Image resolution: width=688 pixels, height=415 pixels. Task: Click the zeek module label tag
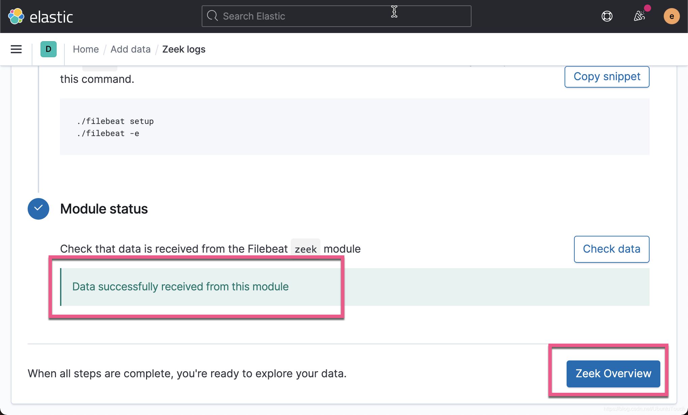pos(306,249)
